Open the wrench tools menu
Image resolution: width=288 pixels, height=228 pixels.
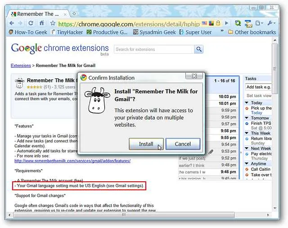tap(271, 23)
